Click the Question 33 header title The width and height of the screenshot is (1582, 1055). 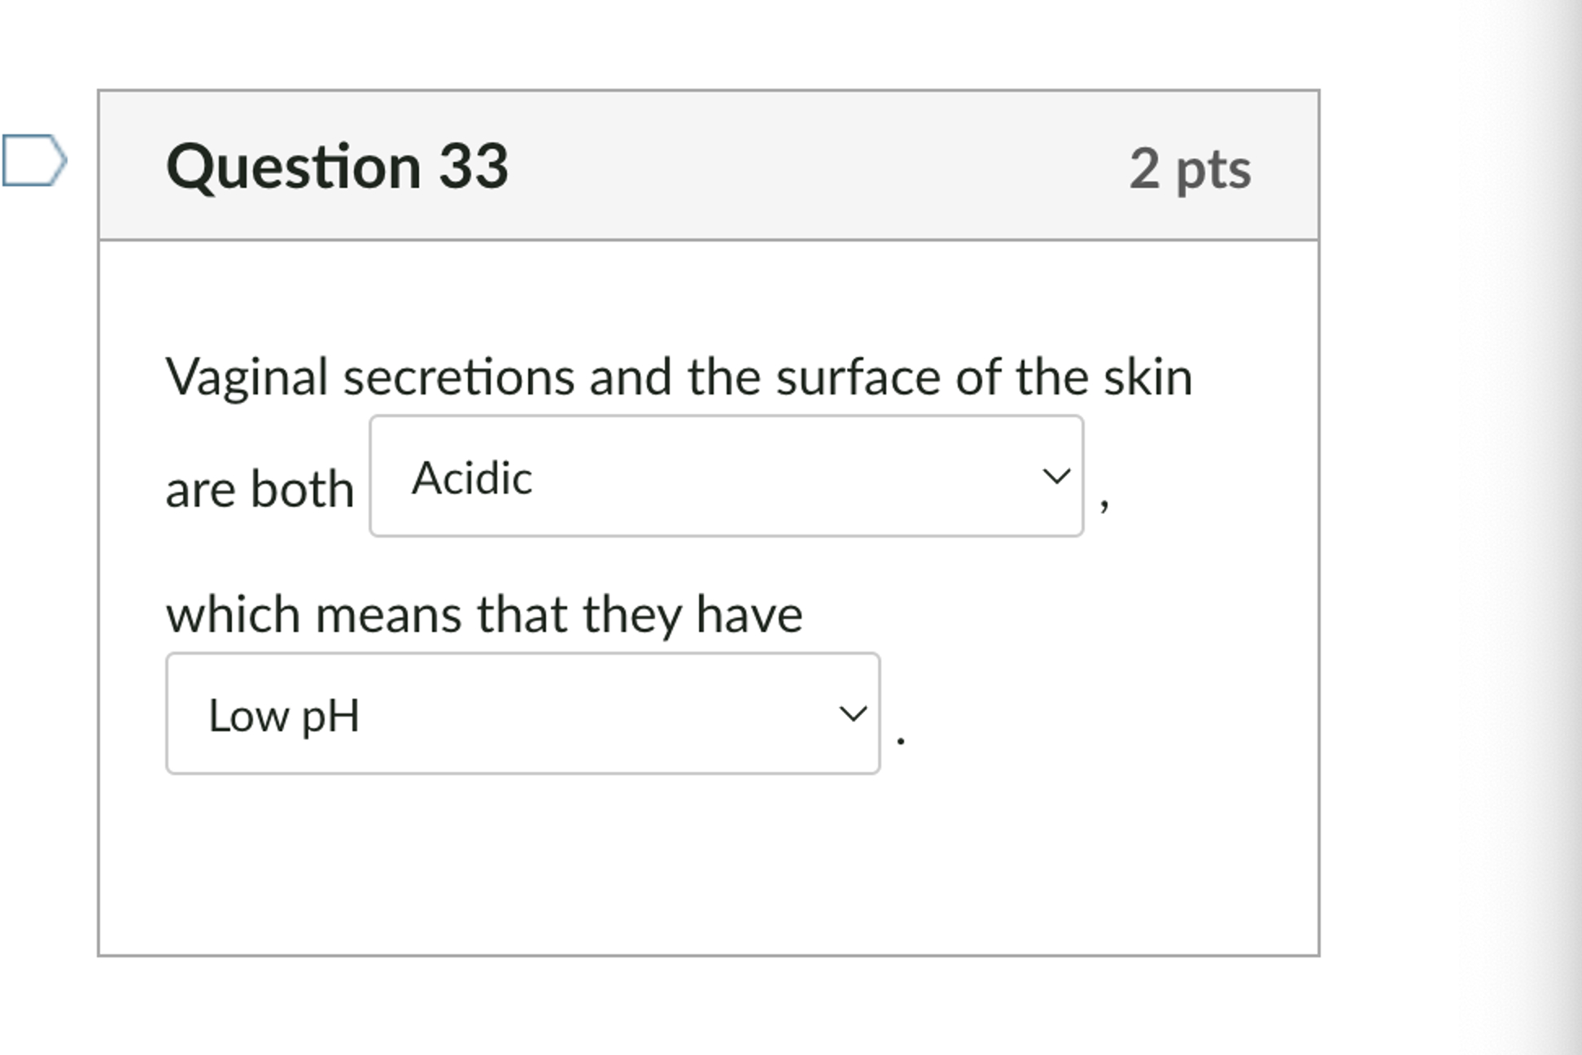[336, 166]
